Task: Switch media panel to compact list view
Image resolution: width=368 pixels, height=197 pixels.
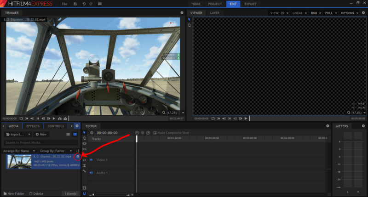Action: (68, 134)
